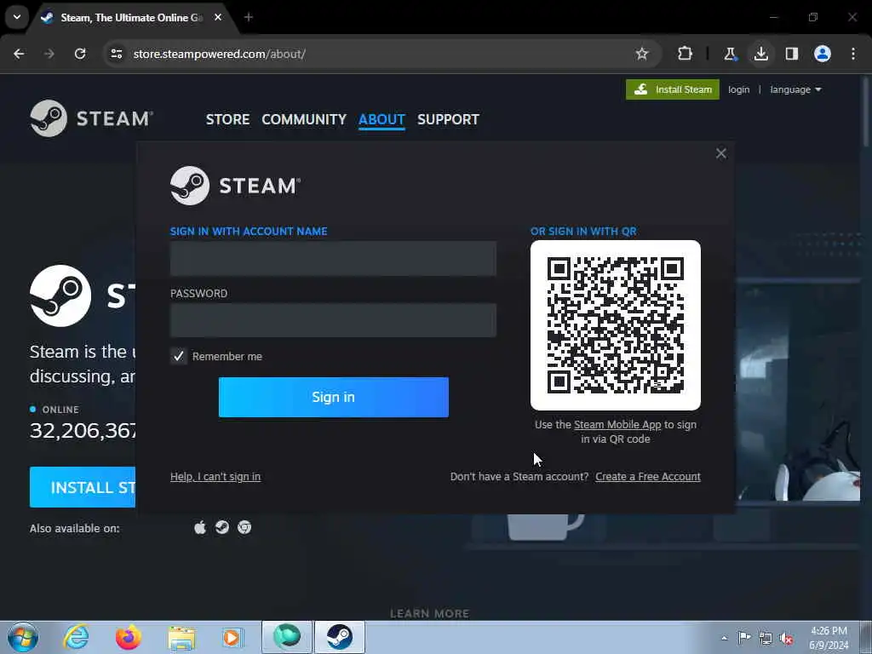Image resolution: width=872 pixels, height=654 pixels.
Task: Click the large INSTALL STEAM button
Action: pos(83,487)
